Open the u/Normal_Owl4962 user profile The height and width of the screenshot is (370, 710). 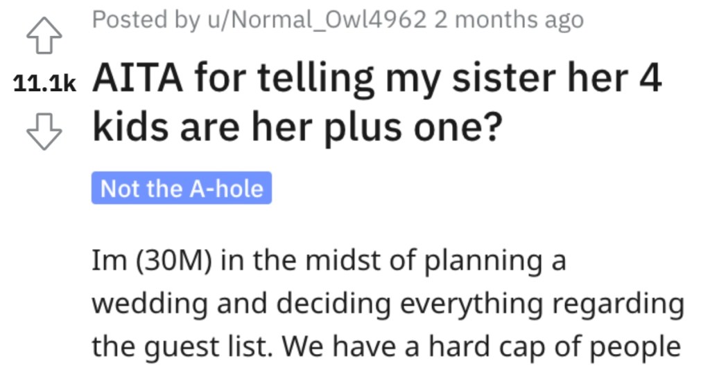click(x=317, y=19)
